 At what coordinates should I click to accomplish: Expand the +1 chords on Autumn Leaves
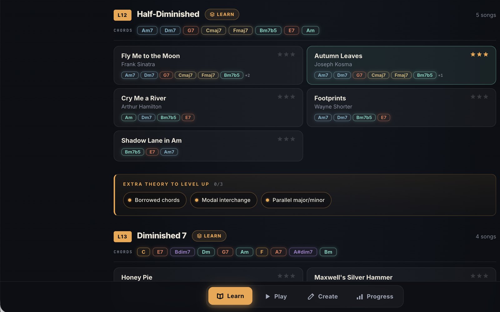440,75
